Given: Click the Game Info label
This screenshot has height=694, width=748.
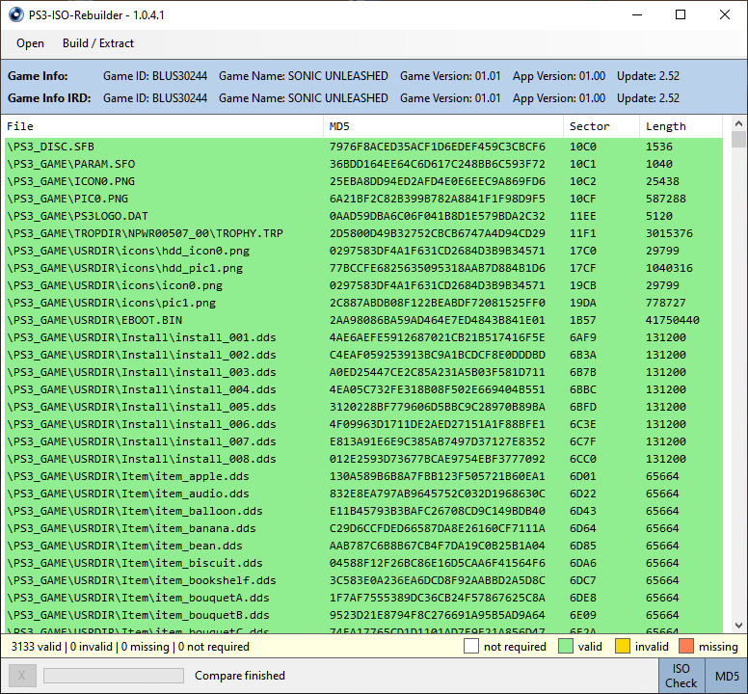Looking at the screenshot, I should 38,76.
